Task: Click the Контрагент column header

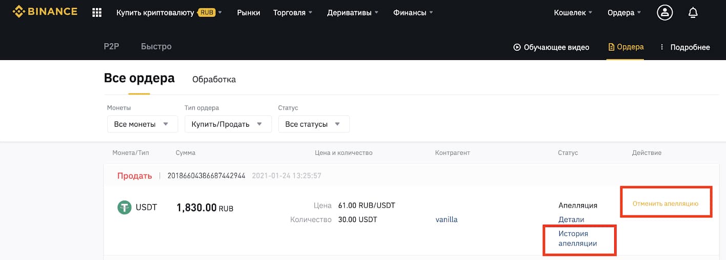Action: [x=452, y=153]
